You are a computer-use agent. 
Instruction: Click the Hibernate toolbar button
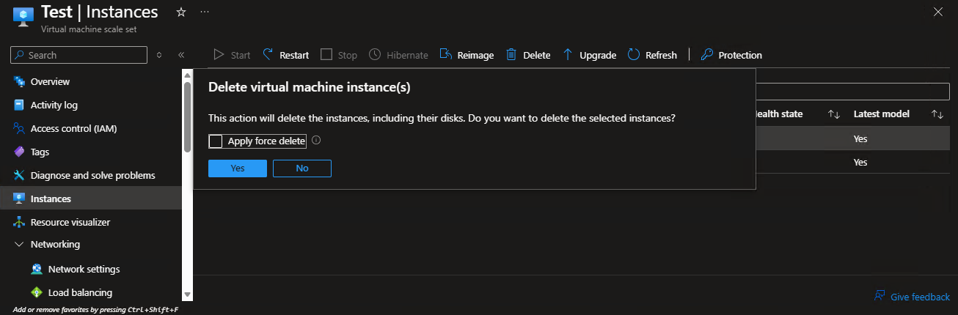point(398,55)
